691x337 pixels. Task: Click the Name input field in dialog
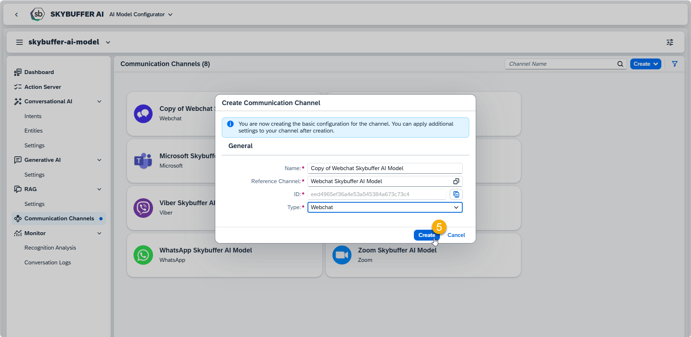[x=385, y=168]
